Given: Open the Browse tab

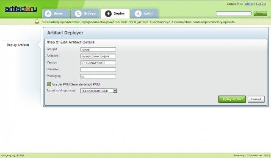Looking at the screenshot, I should point(86,13).
